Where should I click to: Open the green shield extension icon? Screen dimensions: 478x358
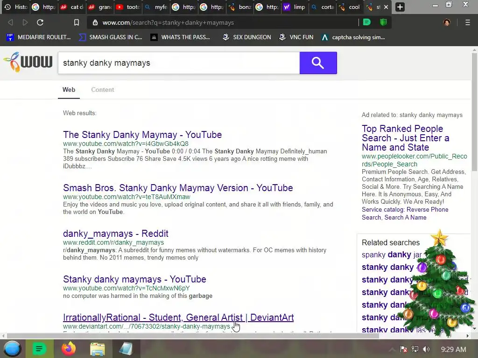tap(383, 22)
